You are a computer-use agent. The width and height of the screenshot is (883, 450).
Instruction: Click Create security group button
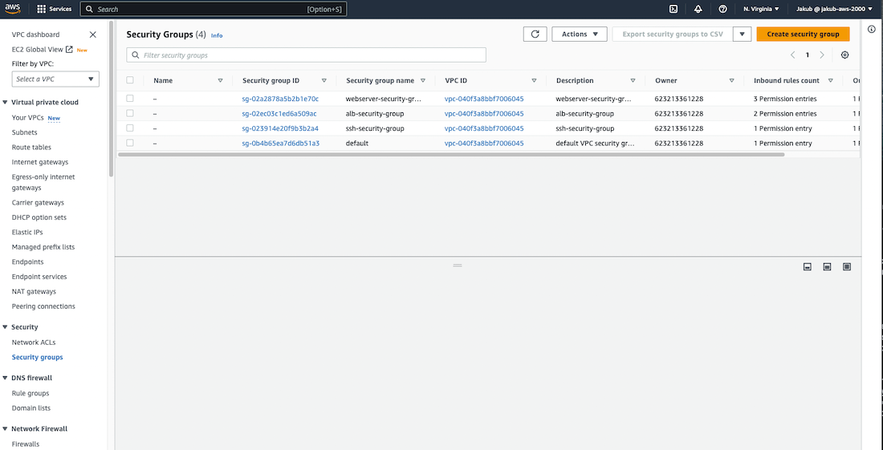[x=802, y=34]
